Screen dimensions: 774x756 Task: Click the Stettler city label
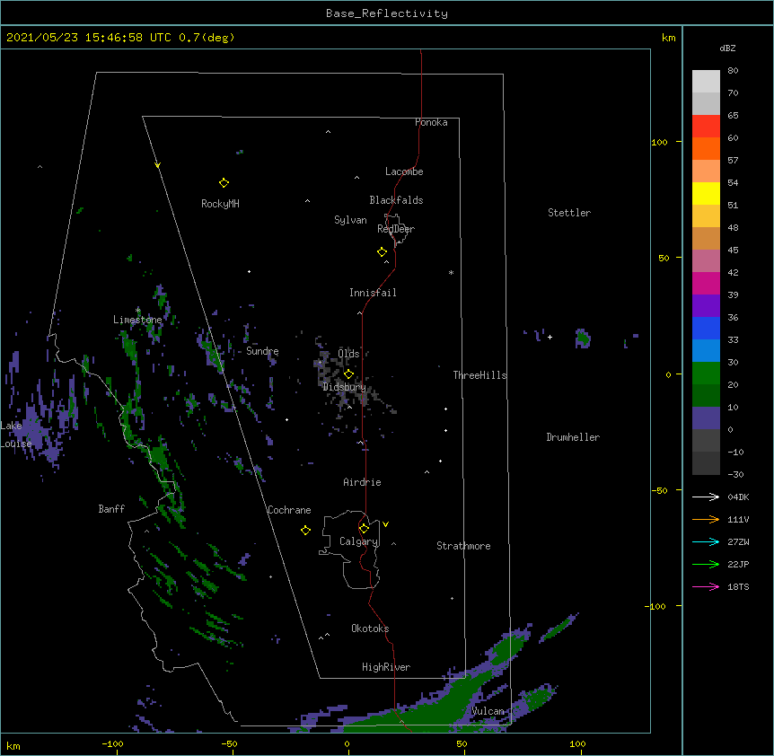click(569, 213)
